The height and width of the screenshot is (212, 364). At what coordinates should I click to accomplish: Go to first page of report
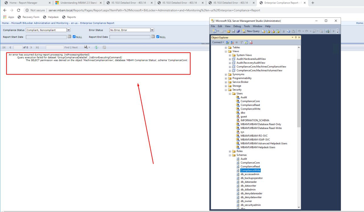tap(4, 47)
